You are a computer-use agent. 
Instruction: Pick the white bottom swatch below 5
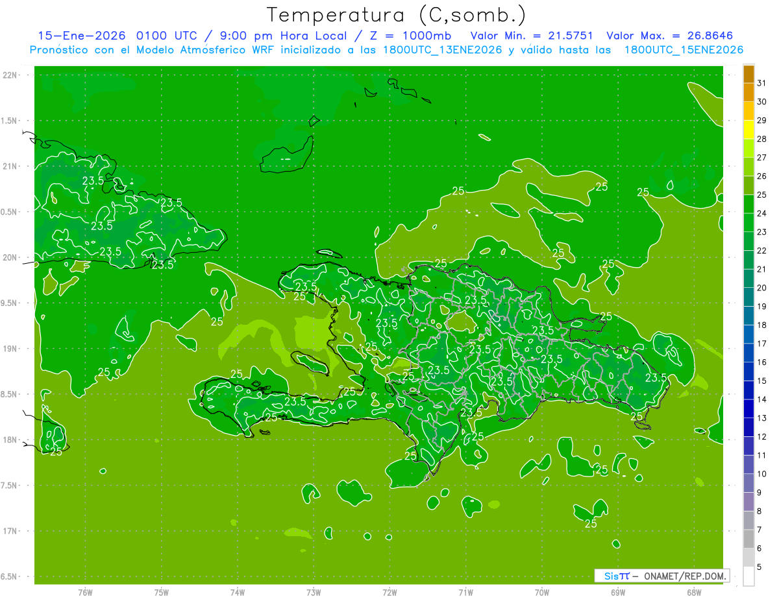(748, 576)
